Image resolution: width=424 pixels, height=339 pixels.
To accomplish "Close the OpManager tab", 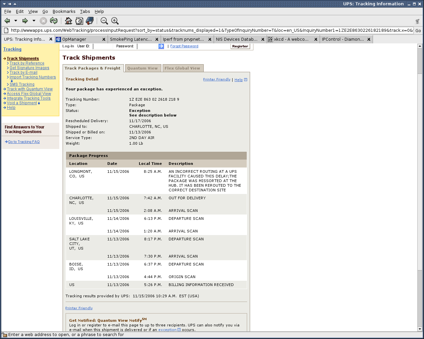I will pos(104,39).
